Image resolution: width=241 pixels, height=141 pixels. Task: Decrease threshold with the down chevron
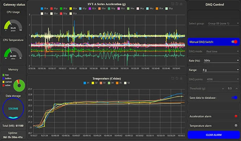223,89
